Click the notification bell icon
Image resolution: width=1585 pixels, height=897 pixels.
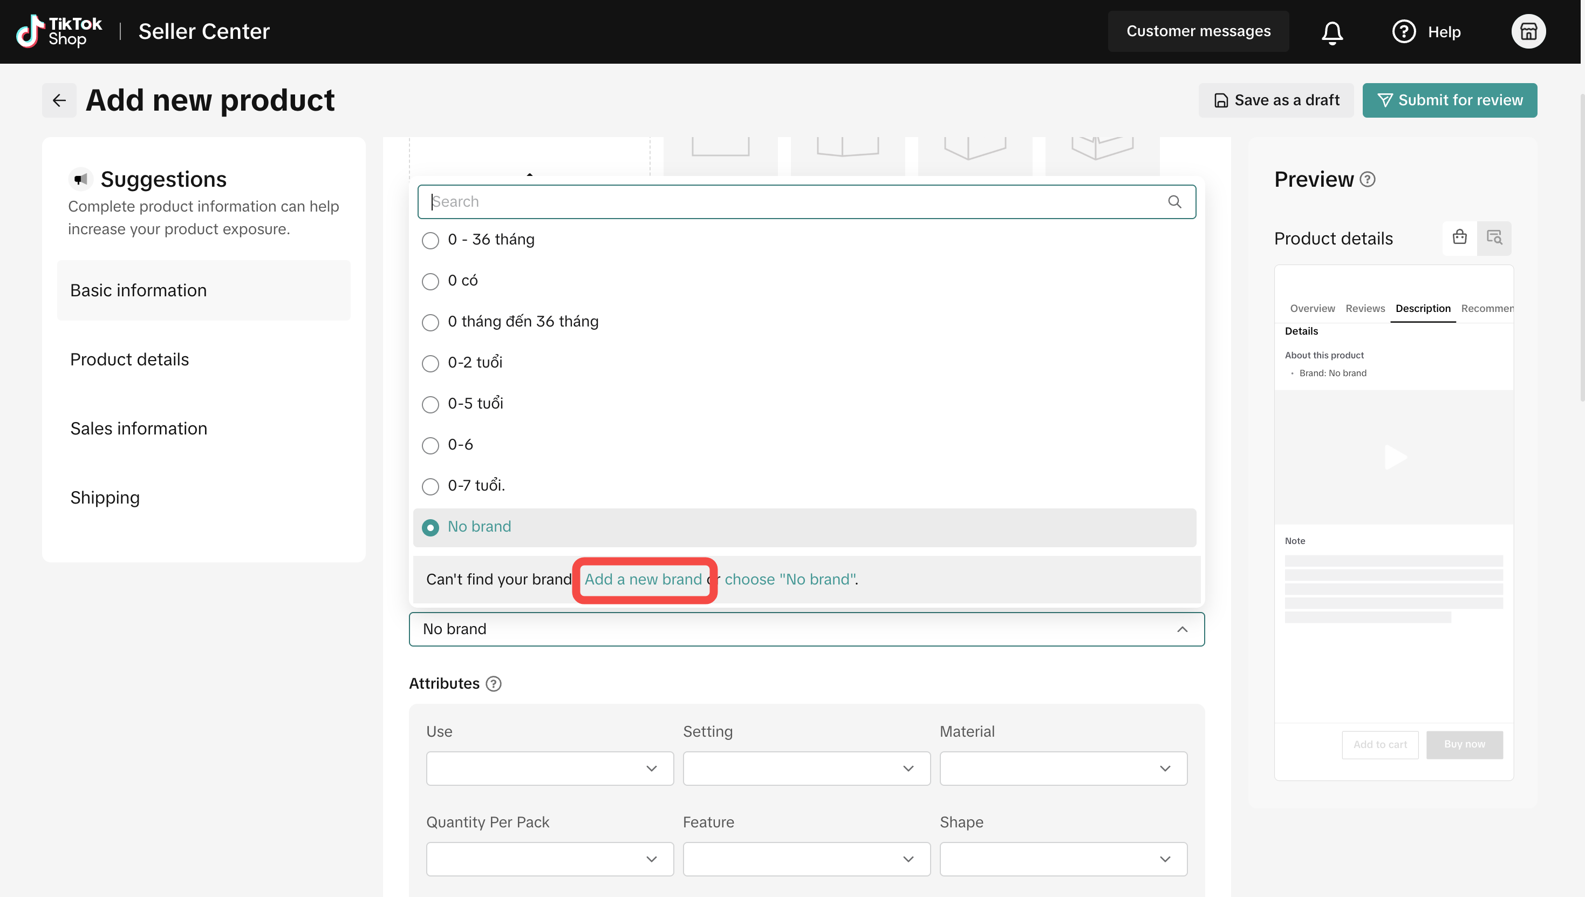point(1331,32)
